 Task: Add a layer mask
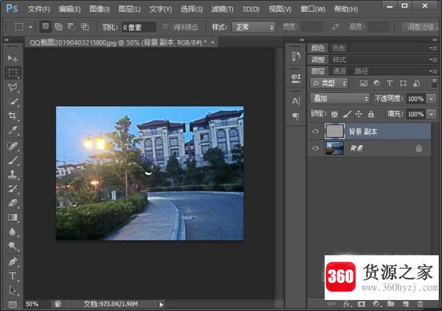pyautogui.click(x=361, y=304)
